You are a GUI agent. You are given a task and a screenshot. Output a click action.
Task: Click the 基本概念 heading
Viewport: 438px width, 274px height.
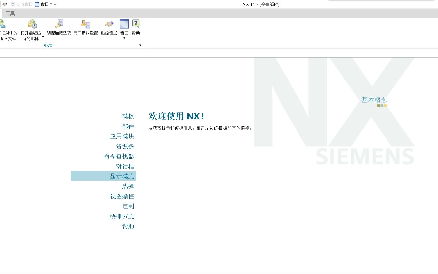(x=374, y=100)
